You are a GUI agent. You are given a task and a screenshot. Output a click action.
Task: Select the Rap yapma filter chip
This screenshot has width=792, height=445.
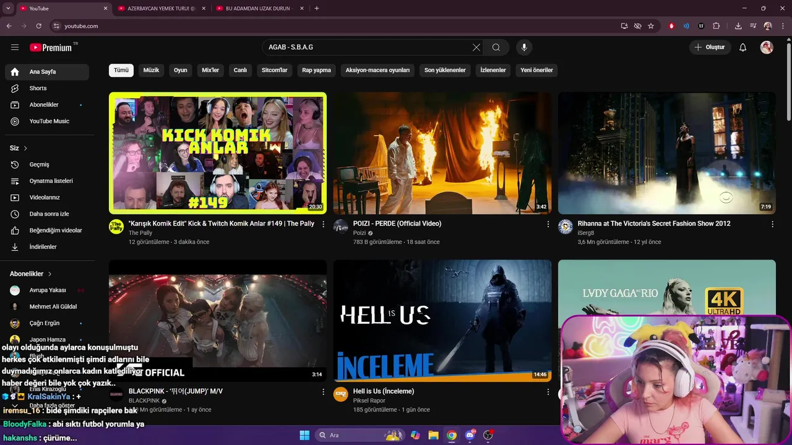click(316, 70)
